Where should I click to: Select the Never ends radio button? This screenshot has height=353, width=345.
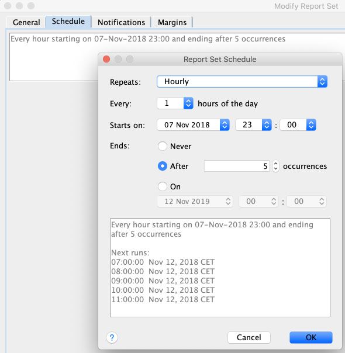pos(163,146)
